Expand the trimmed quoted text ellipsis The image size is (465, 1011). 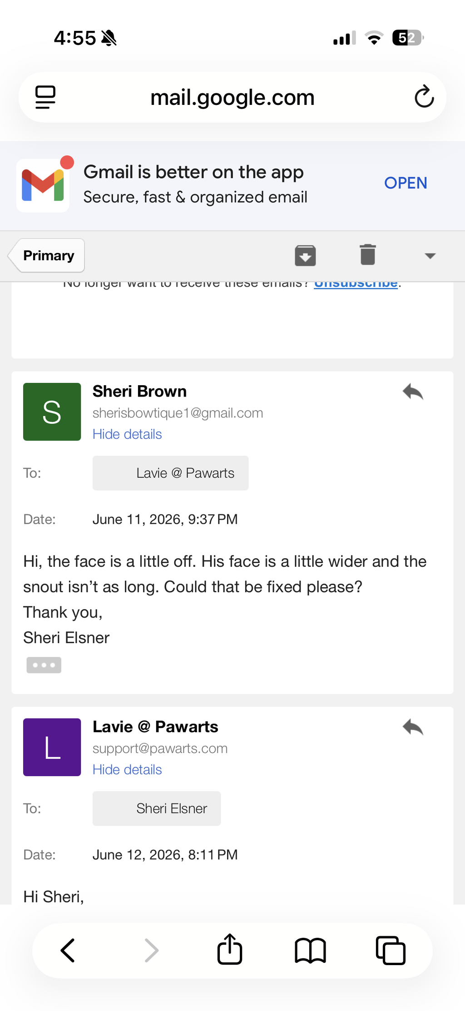[x=44, y=665]
